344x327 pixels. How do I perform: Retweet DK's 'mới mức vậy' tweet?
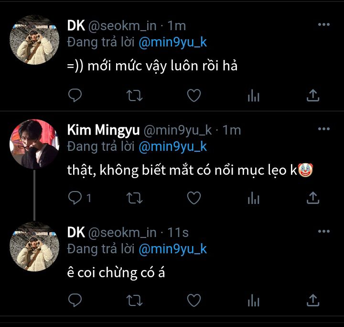[134, 96]
